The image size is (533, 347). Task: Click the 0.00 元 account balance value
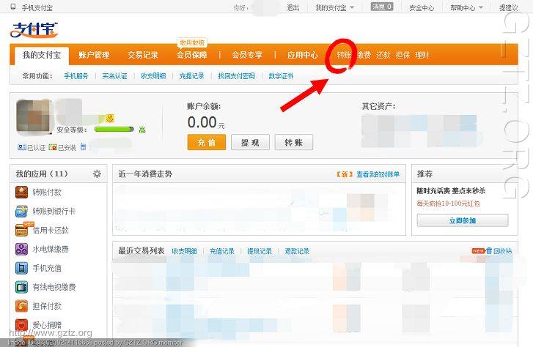point(206,122)
